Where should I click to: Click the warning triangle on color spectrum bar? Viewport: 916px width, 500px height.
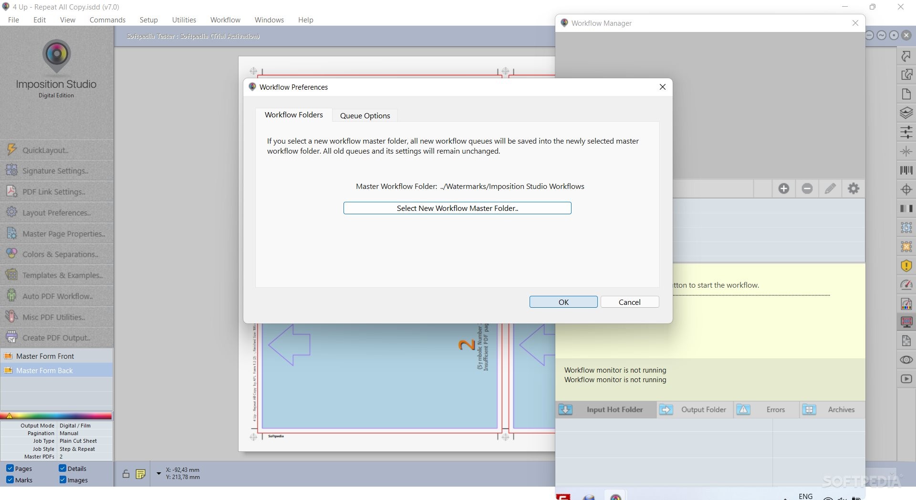[9, 416]
